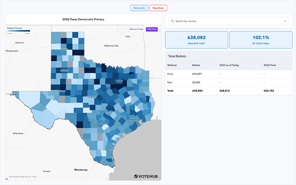Click the Mail method table row
296x185 pixels.
(228, 82)
